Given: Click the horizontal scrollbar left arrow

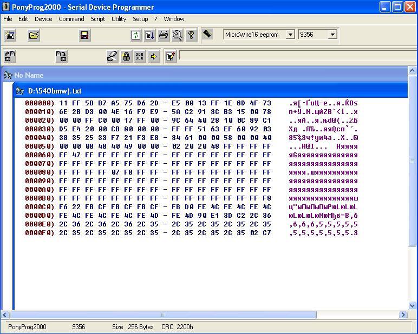Looking at the screenshot, I should [x=4, y=315].
